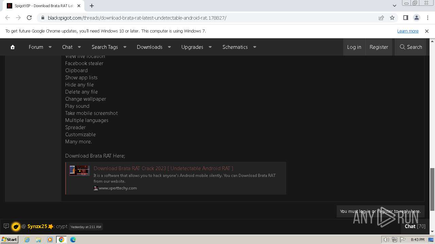The image size is (435, 244).
Task: Click 'Multiple languages' text line
Action: (87, 120)
